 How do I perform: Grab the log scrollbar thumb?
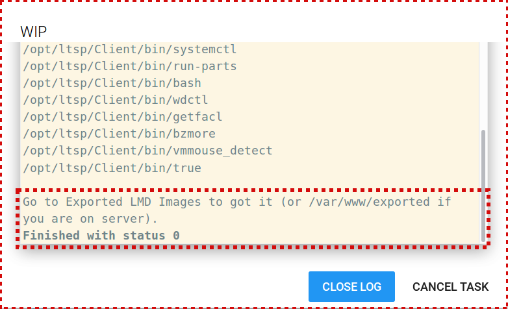coord(483,182)
